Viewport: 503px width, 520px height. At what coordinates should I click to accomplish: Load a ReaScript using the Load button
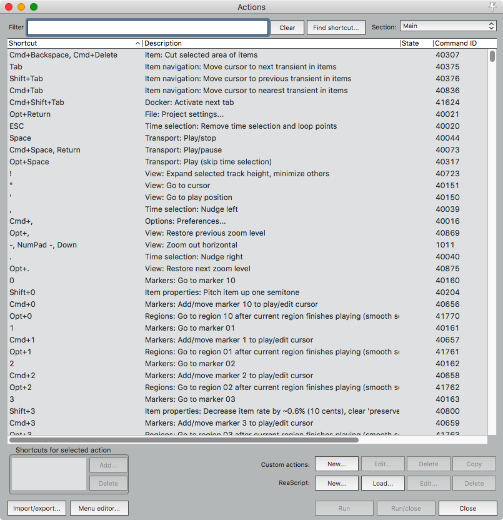[x=382, y=482]
